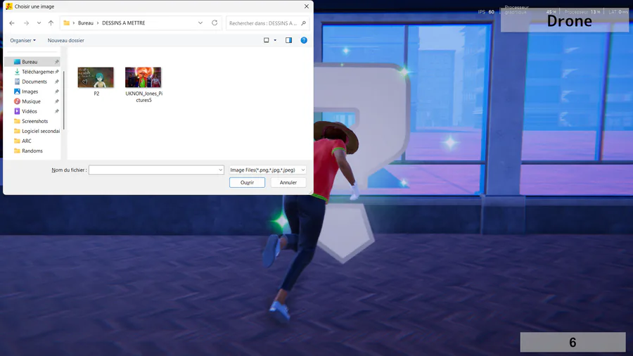Toggle the preview pane icon
Image resolution: width=633 pixels, height=356 pixels.
tap(288, 40)
